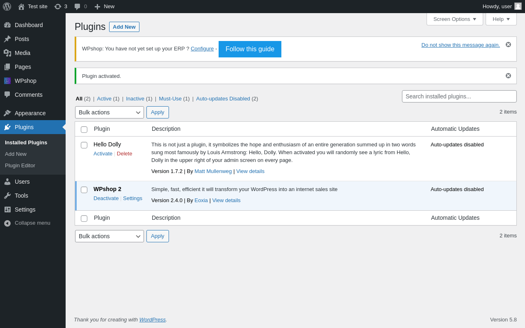Click the Plugins plug icon in sidebar

tap(7, 127)
